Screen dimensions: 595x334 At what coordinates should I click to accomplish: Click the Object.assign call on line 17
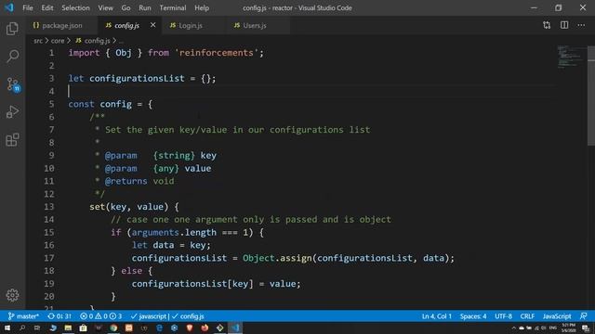[x=277, y=258]
